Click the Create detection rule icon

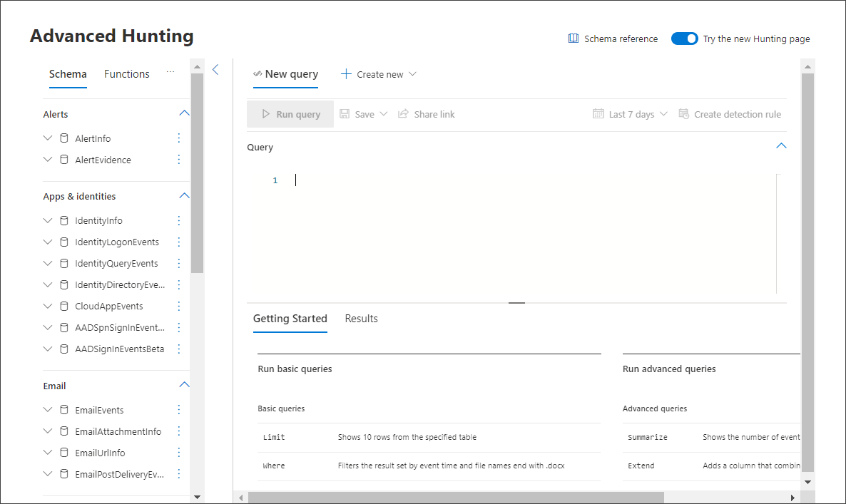684,114
